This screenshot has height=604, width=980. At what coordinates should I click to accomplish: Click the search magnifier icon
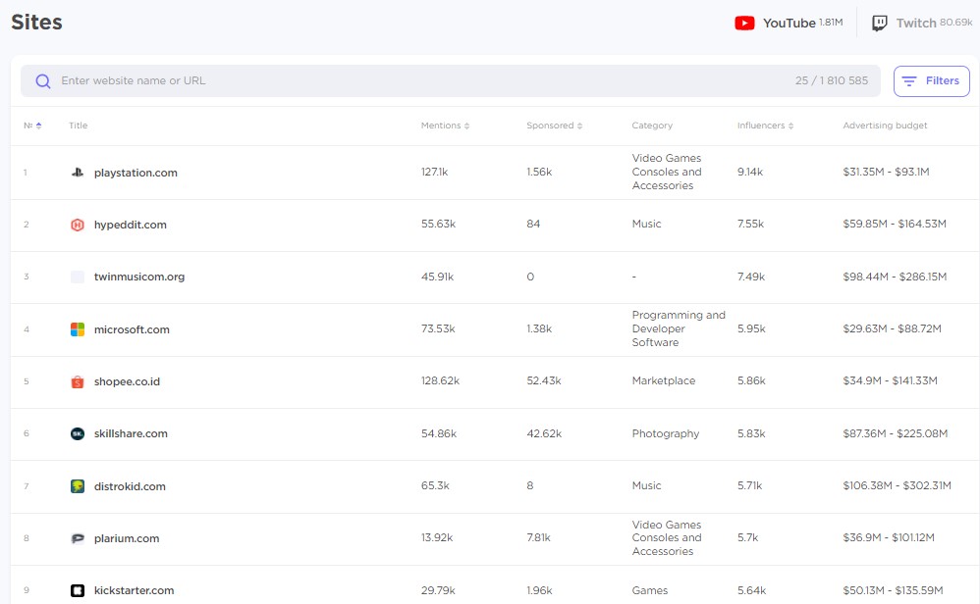42,81
